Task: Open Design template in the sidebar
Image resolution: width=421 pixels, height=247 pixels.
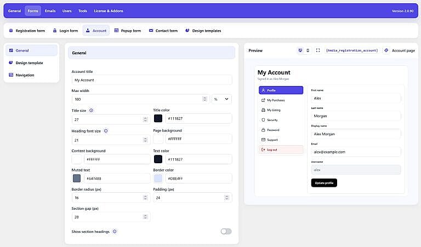Action: (31, 63)
